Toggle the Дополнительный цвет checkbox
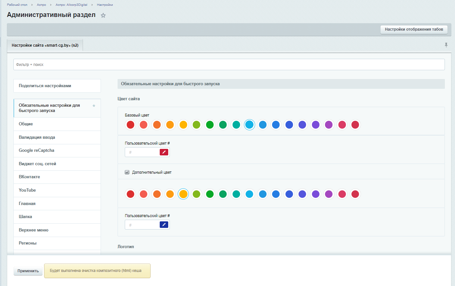Viewport: 455px width, 286px height. [127, 172]
